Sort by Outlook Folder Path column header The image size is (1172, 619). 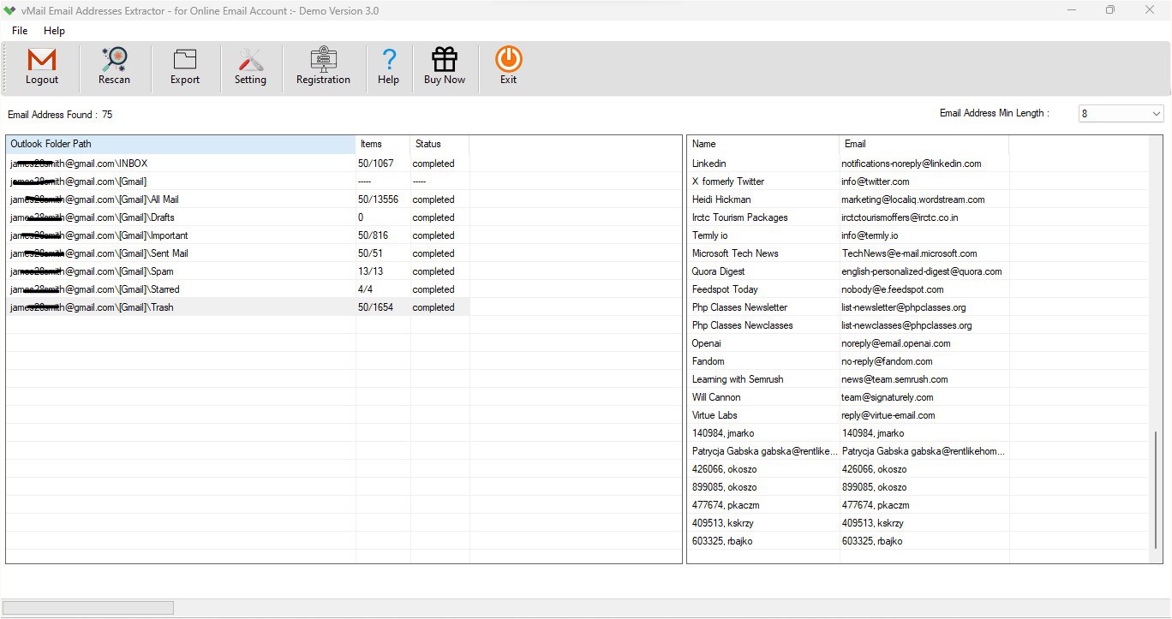181,144
